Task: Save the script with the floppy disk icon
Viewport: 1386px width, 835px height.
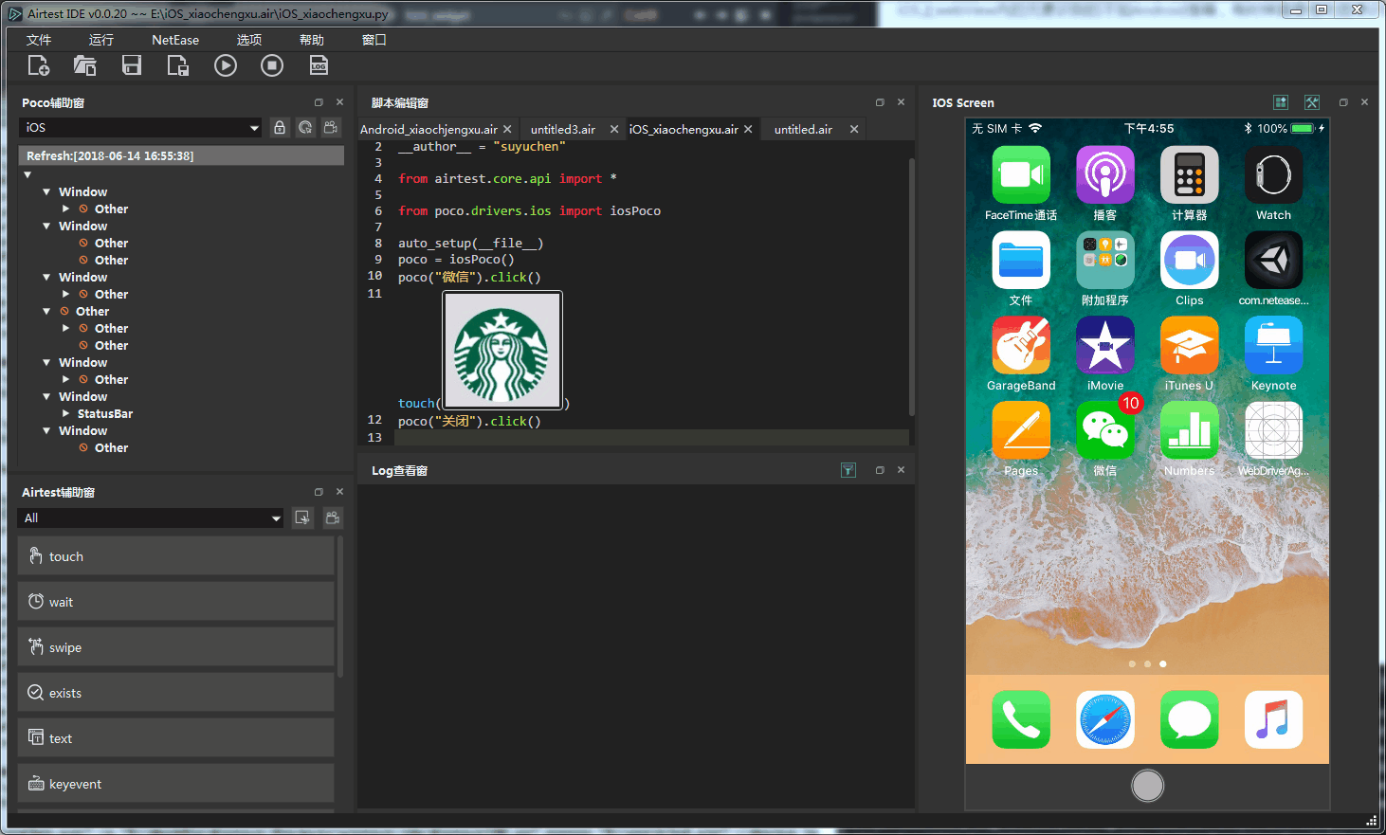Action: coord(132,65)
